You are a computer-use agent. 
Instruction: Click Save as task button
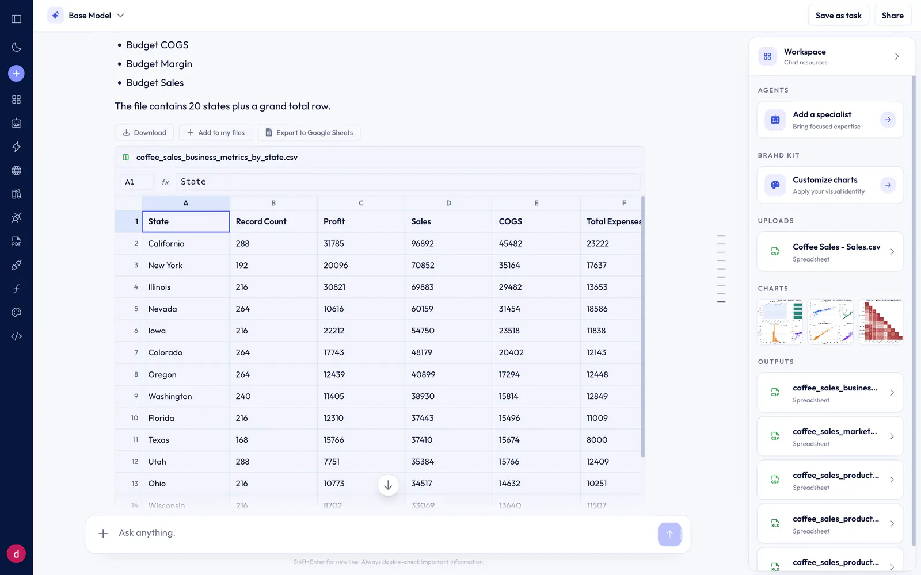click(838, 16)
